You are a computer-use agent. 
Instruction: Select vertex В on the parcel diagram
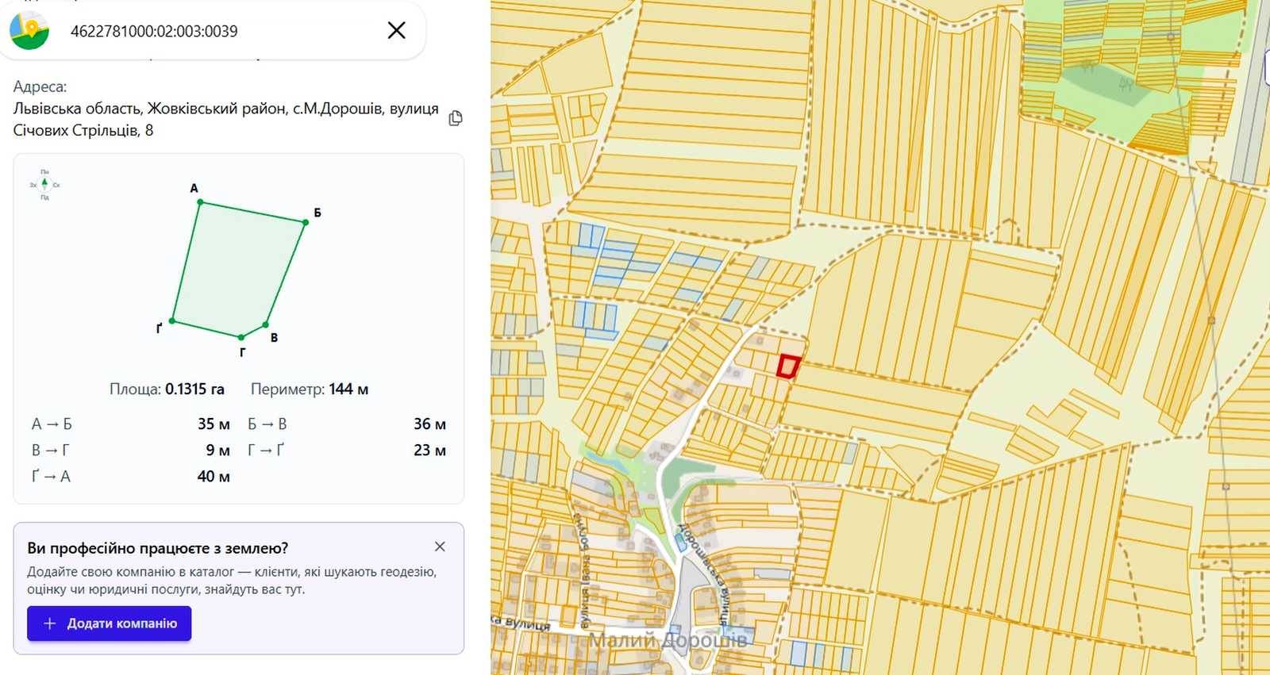point(265,324)
